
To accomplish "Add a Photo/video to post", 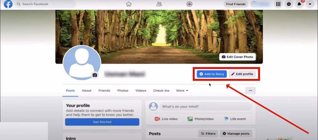I will [201, 119].
